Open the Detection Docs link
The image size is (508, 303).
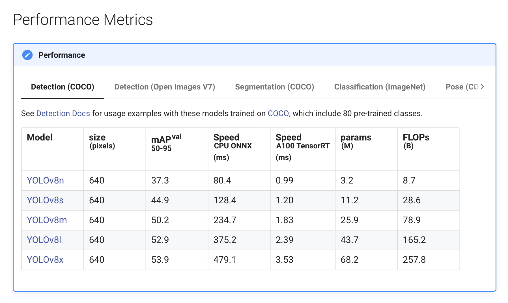(63, 114)
